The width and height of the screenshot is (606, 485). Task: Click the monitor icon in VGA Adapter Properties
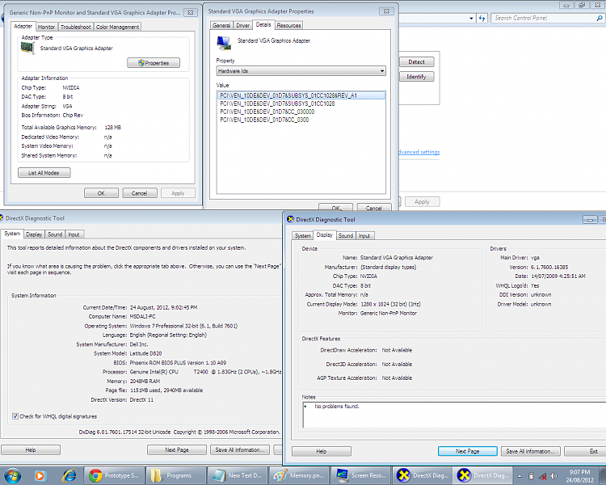(x=224, y=43)
